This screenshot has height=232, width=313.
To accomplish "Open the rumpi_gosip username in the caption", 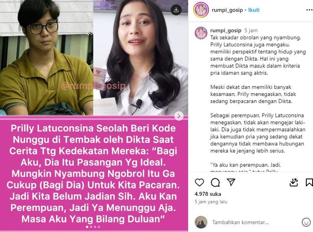I will click(226, 30).
